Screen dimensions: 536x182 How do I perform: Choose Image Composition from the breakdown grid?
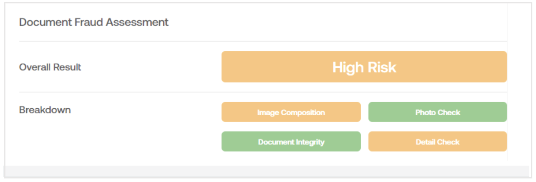click(291, 112)
